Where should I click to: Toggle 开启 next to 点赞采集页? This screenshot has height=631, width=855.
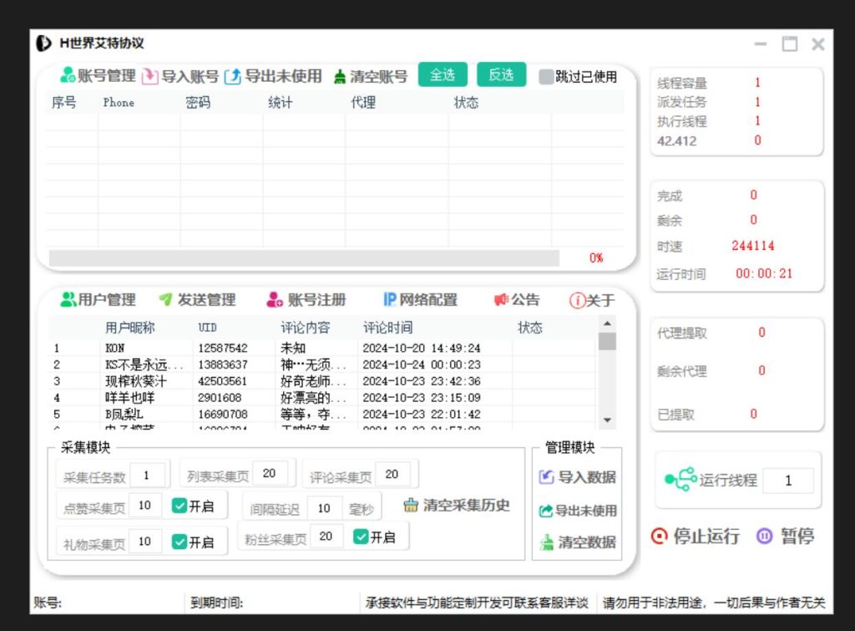pos(180,505)
